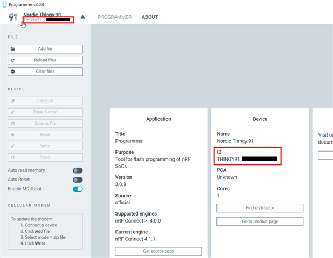Screen dimensions: 333x258
Task: Click the 'nRF Connect >=4.0.0' text
Action: coord(138,221)
